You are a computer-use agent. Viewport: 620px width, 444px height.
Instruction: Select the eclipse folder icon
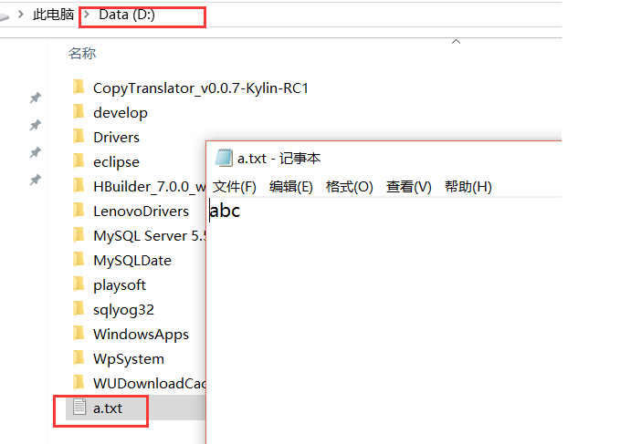(79, 161)
